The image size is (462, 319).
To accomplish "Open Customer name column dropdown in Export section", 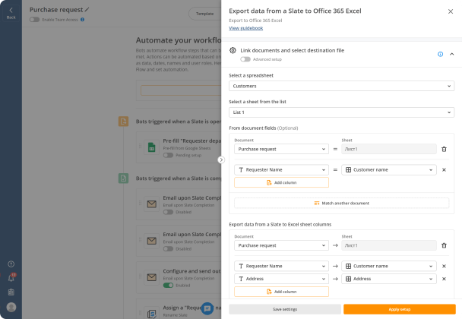I will (389, 266).
